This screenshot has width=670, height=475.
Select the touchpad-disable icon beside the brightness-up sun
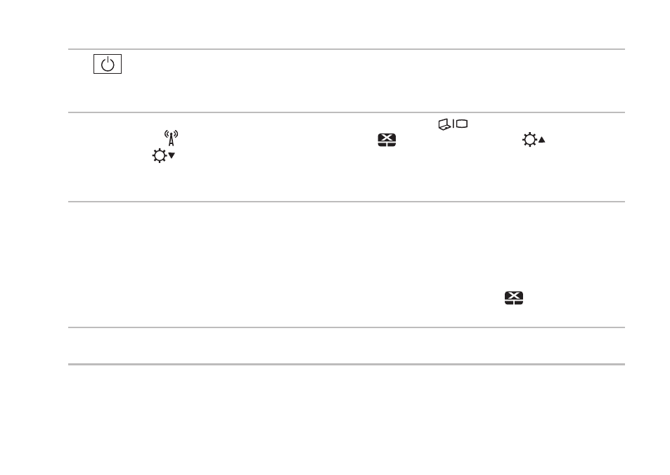[x=387, y=140]
